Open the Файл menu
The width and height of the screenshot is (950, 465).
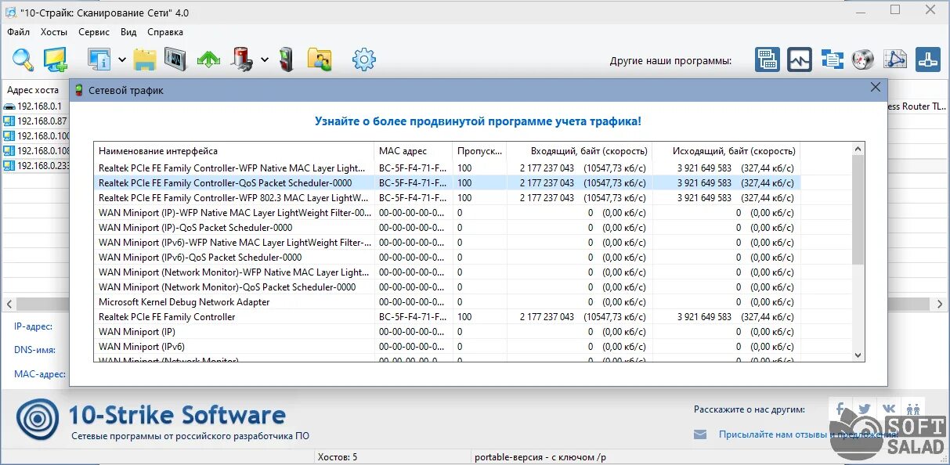[19, 32]
